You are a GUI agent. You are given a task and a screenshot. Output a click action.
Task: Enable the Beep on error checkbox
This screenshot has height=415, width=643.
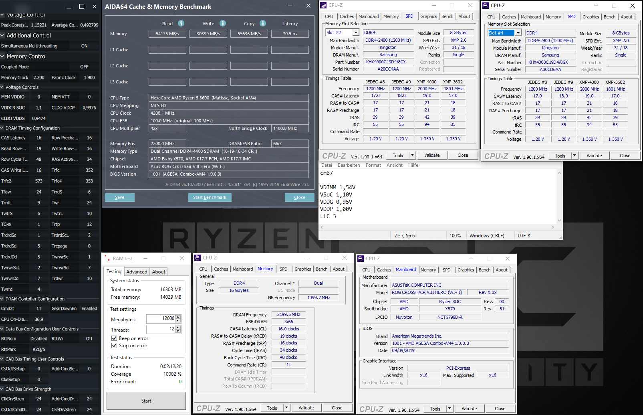tap(114, 338)
